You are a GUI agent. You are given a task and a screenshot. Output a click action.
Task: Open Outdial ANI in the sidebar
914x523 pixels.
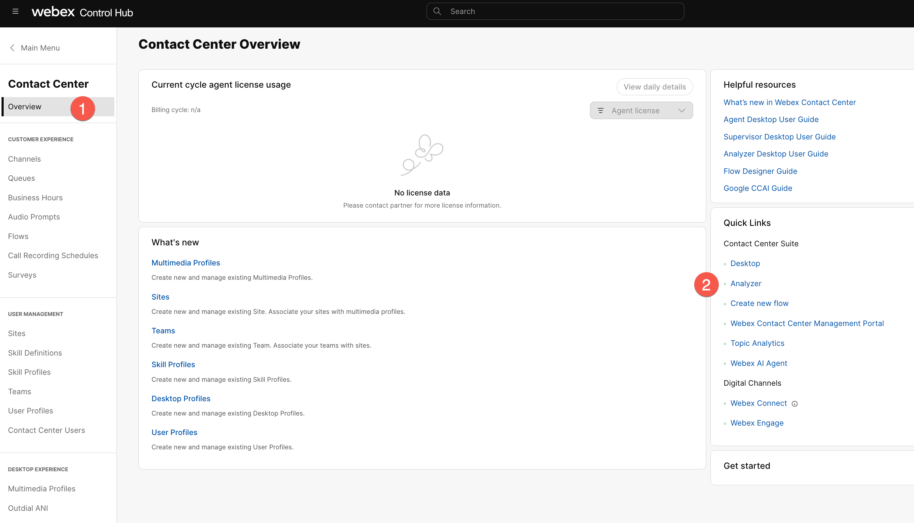[28, 508]
